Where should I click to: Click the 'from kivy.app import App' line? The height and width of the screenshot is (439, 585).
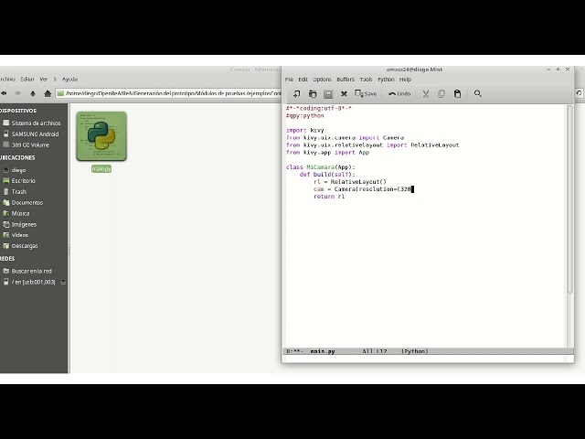pyautogui.click(x=327, y=153)
